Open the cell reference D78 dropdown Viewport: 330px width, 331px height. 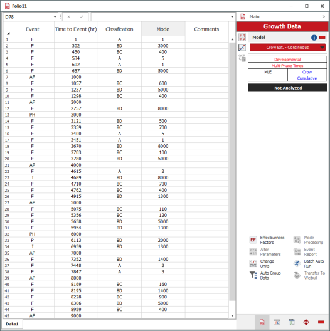(55, 17)
